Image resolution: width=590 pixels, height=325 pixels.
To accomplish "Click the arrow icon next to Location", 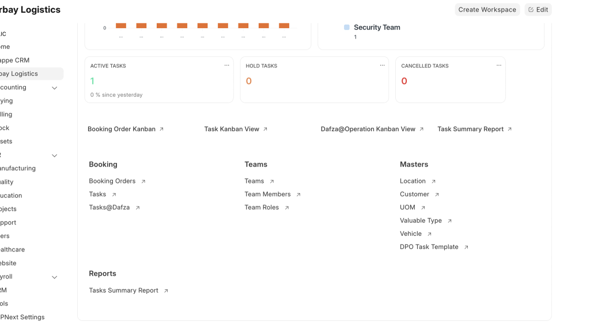I will 433,181.
